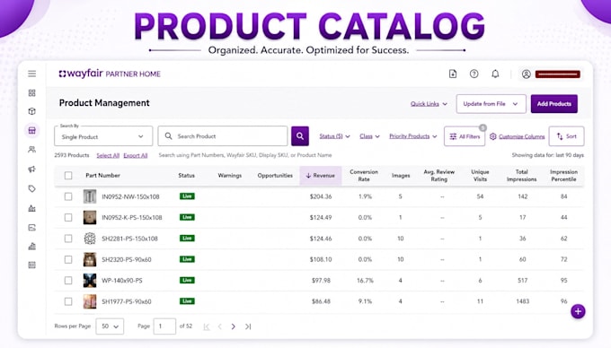Open the box package icon in sidebar
Viewport: 611px width, 348px height.
pos(32,111)
